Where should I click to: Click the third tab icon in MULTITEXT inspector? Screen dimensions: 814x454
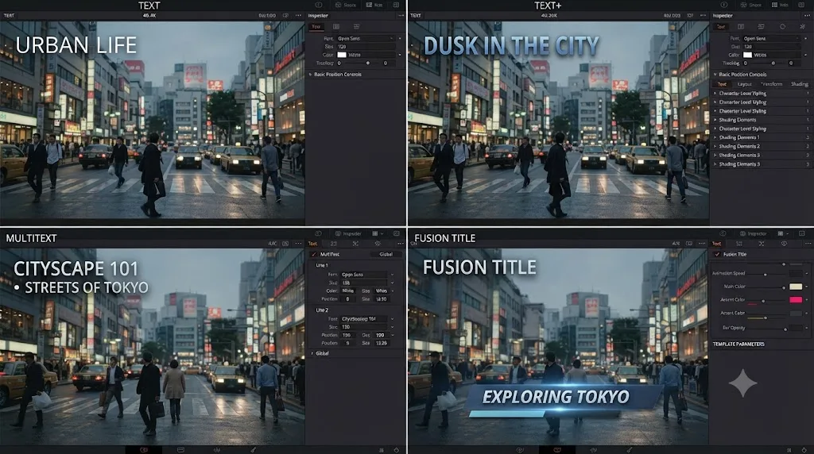point(355,244)
